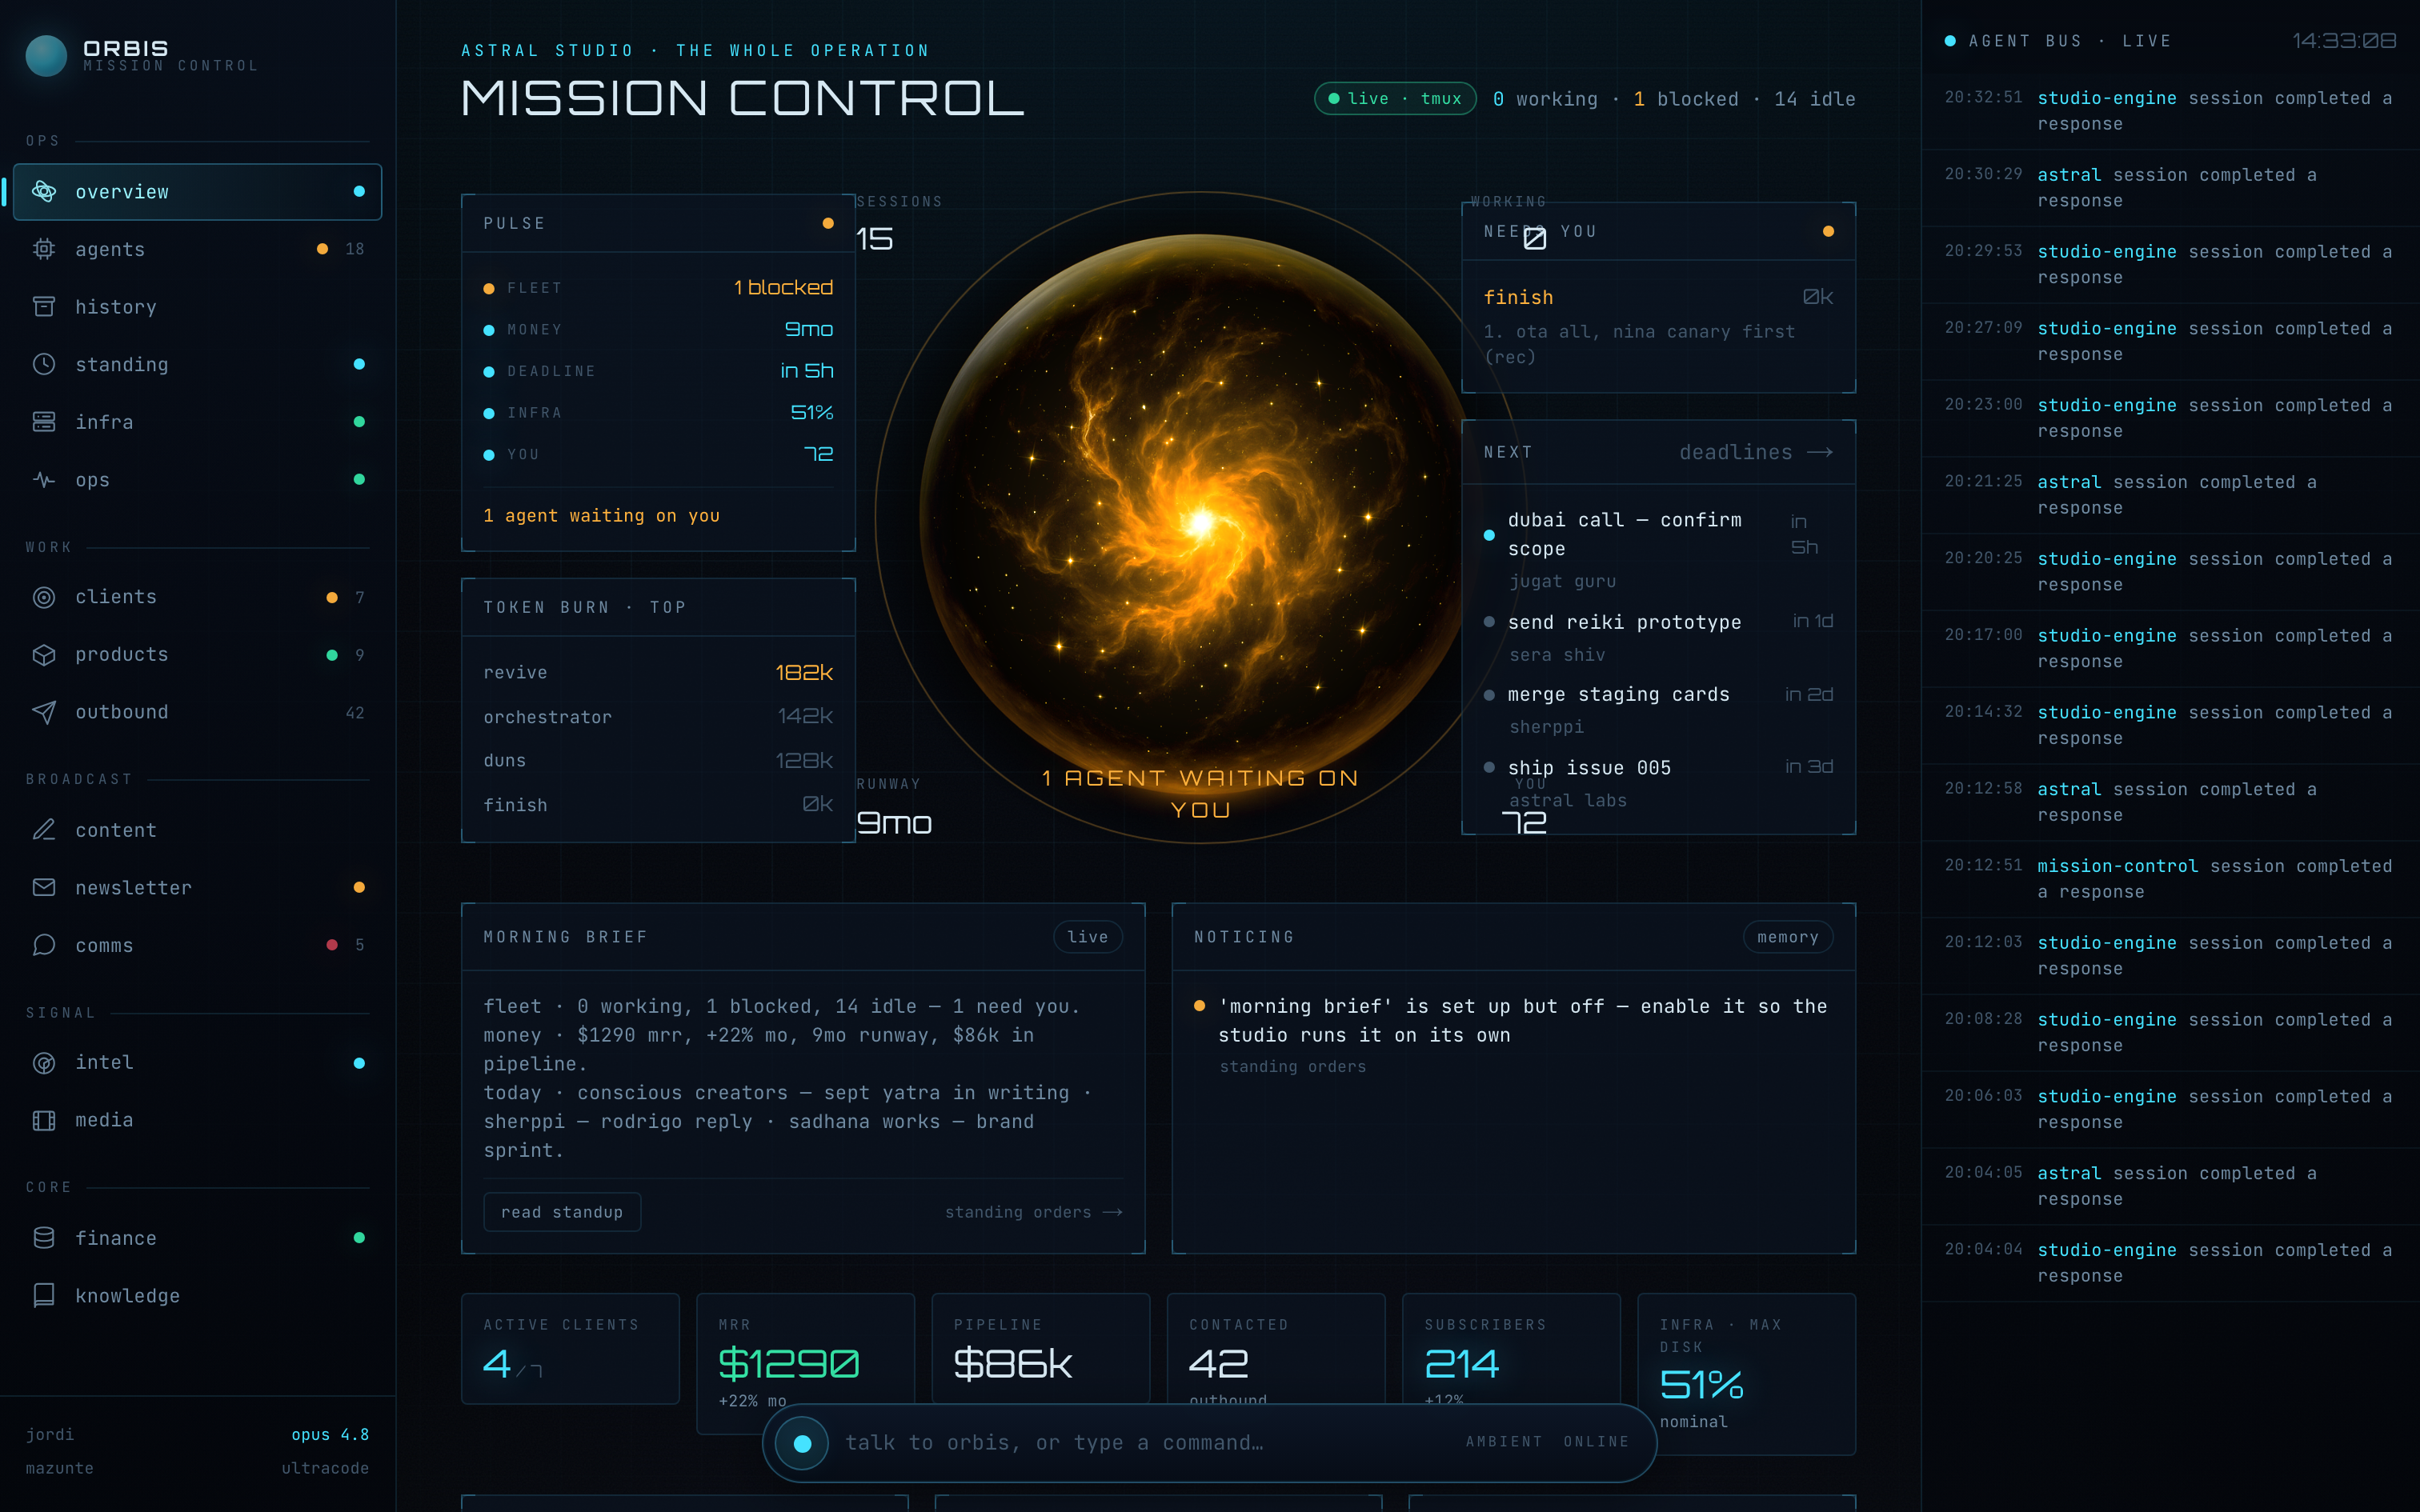Screen dimensions: 2420x1512
Task: Click the opus 4.8 model label
Action: (330, 1434)
